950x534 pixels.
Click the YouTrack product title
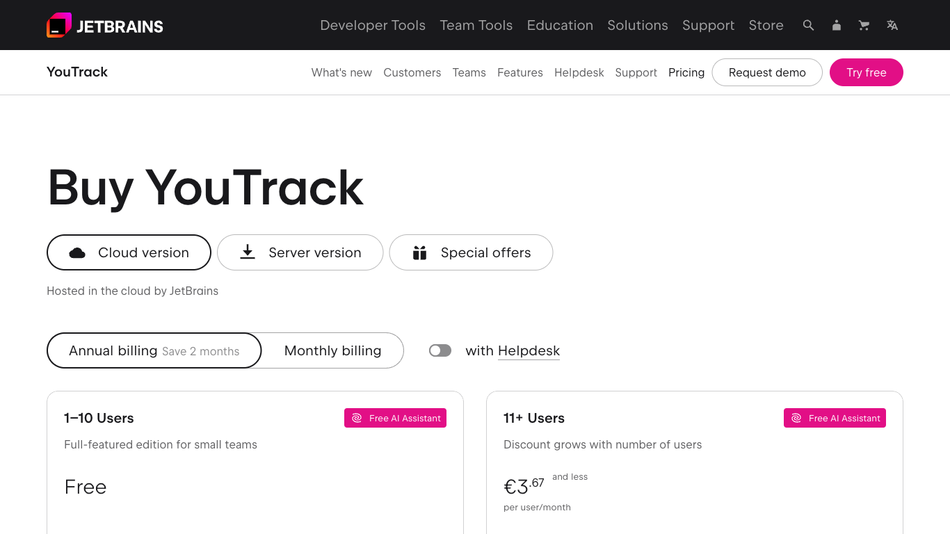click(77, 72)
